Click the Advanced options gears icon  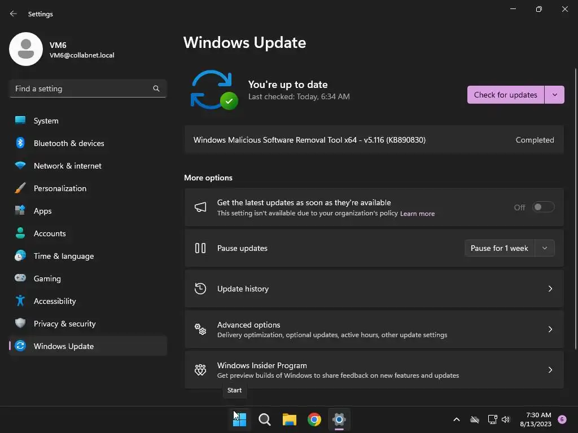click(200, 329)
